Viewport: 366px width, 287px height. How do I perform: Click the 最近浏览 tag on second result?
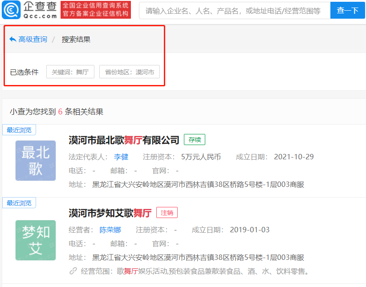point(19,203)
